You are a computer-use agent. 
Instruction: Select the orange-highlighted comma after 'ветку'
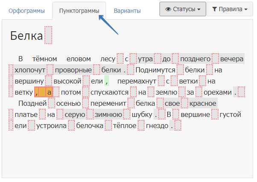38,92
